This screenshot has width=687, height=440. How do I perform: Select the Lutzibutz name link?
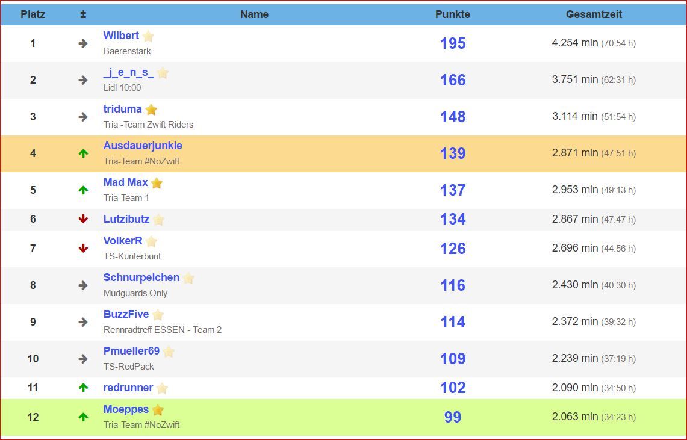126,219
